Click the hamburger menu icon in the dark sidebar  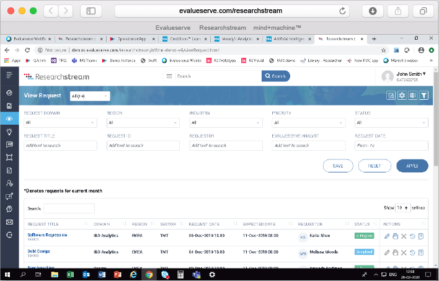[x=9, y=75]
